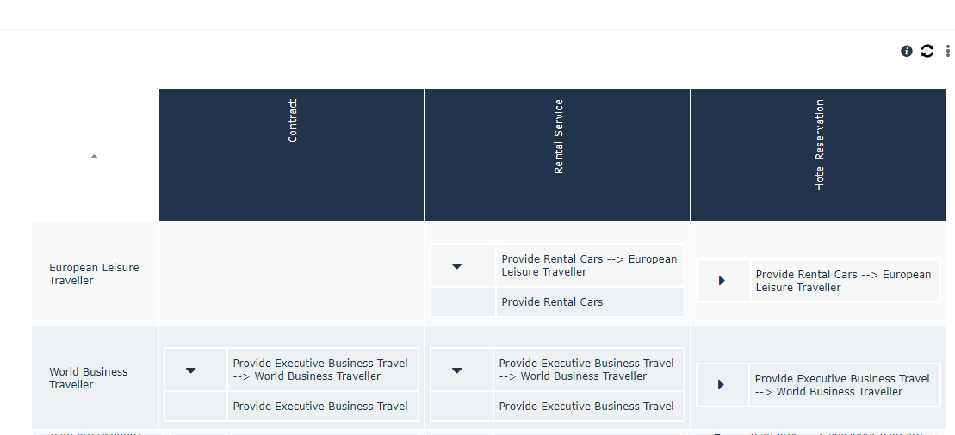Screen dimensions: 955x435
Task: Open Provide Executive Business Travel under Rental Service
Action: click(x=586, y=407)
